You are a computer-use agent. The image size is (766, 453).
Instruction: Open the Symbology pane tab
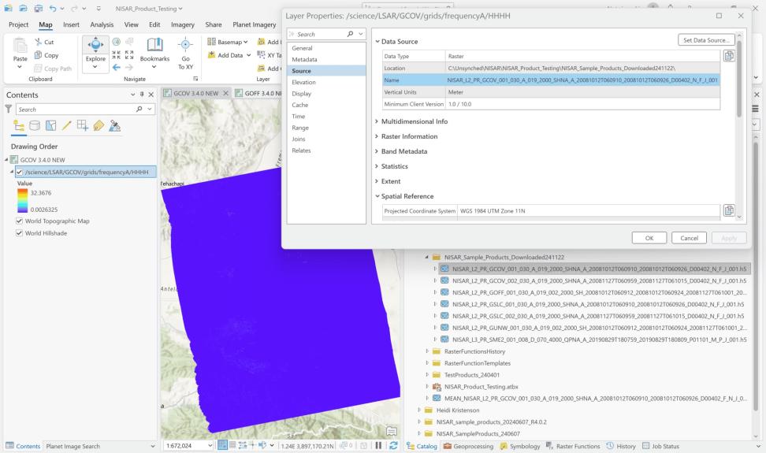[x=520, y=446]
